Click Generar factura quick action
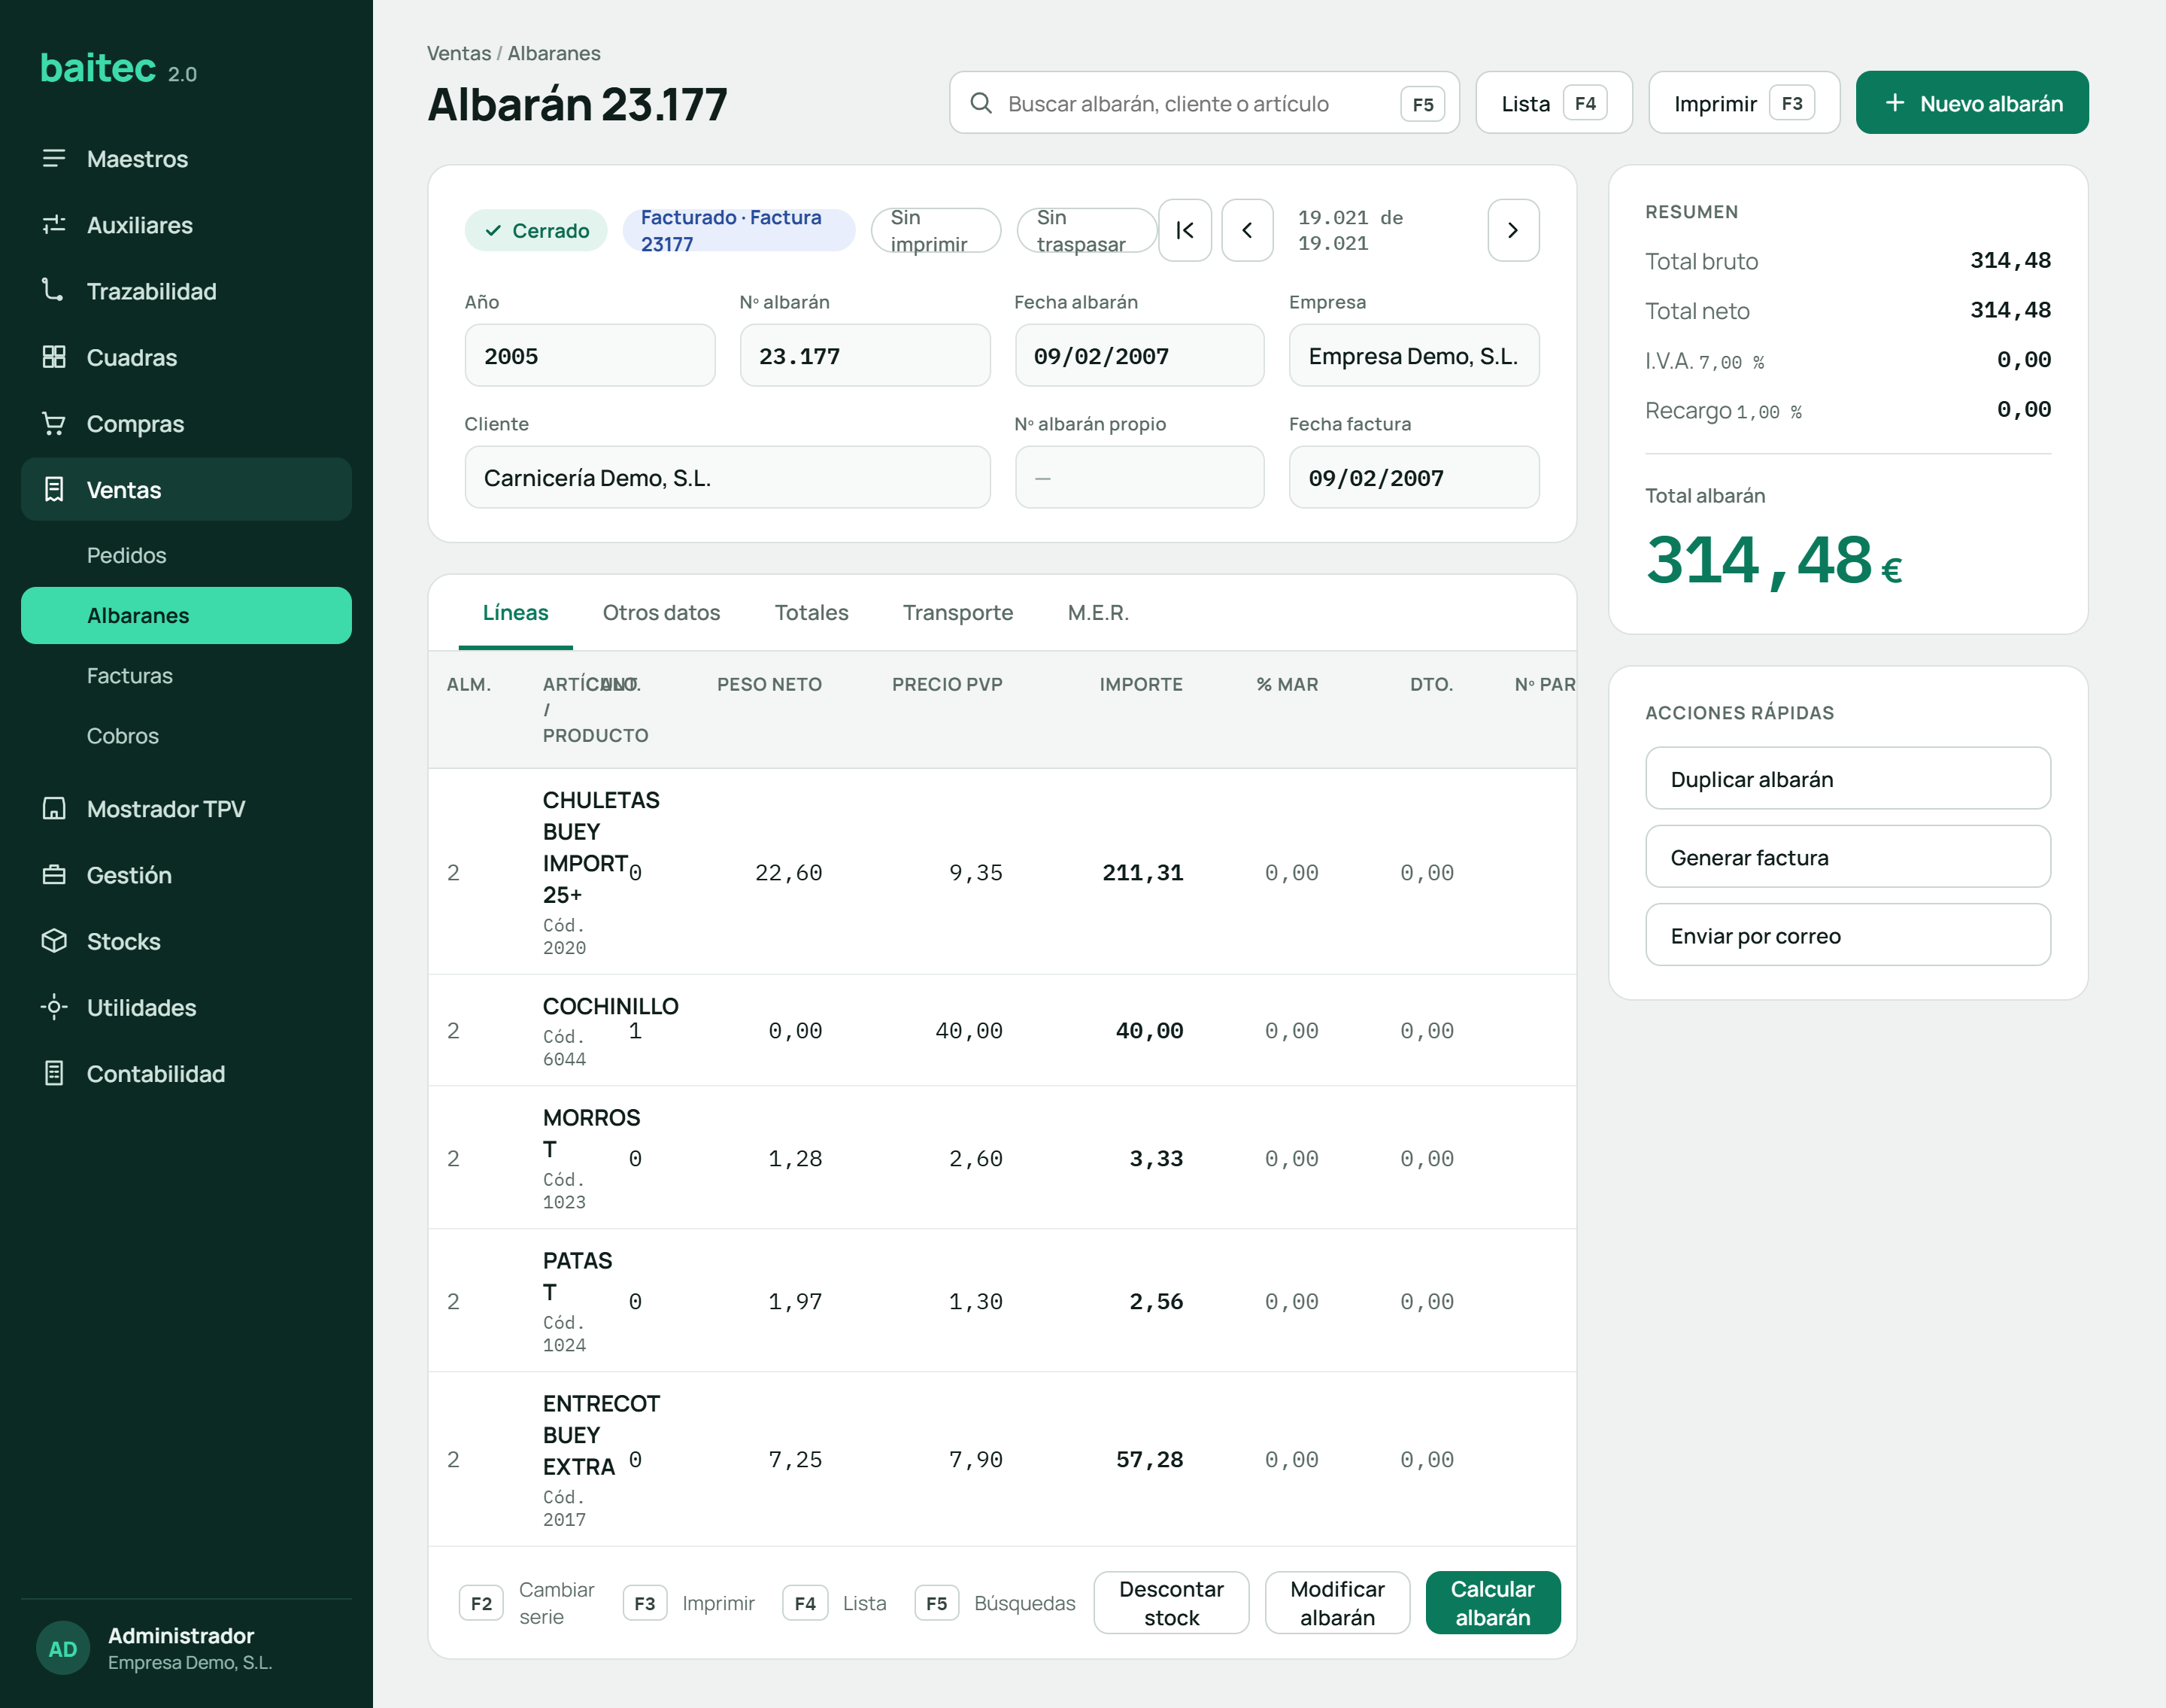 [1848, 856]
